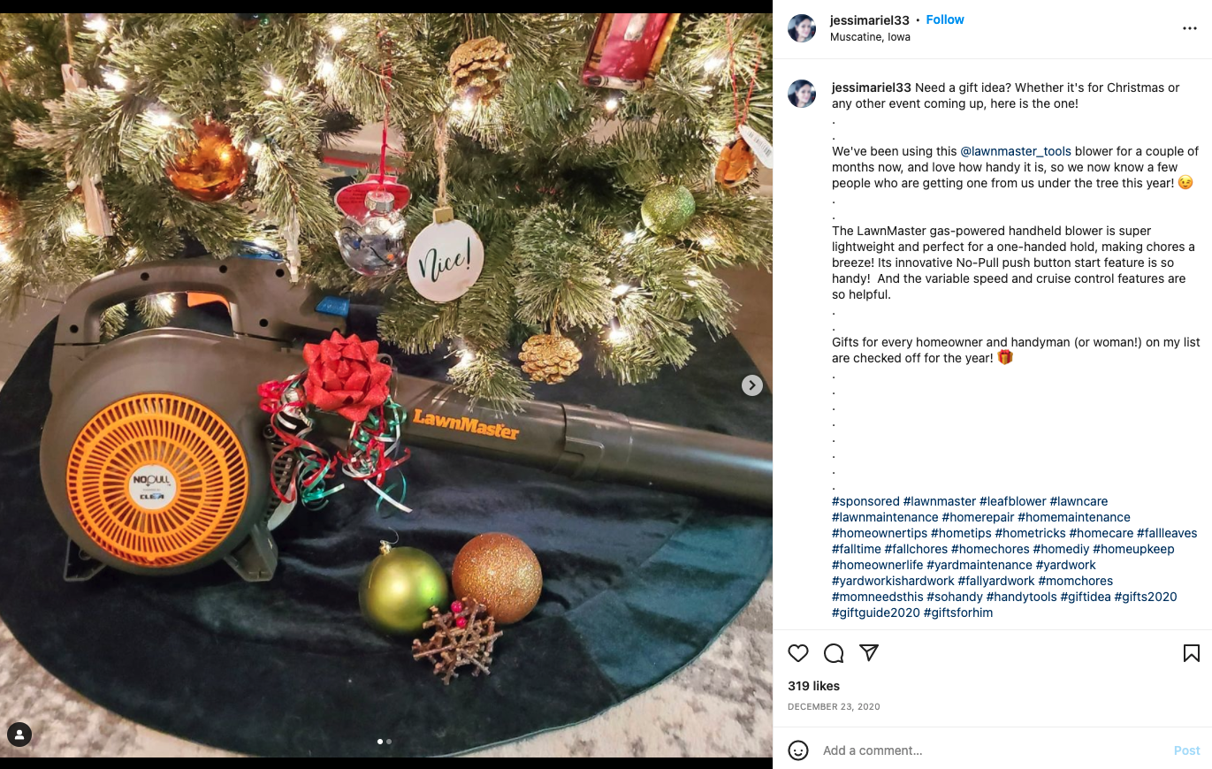Open the Muscatine, Iowa location link
1212x769 pixels.
pyautogui.click(x=870, y=37)
